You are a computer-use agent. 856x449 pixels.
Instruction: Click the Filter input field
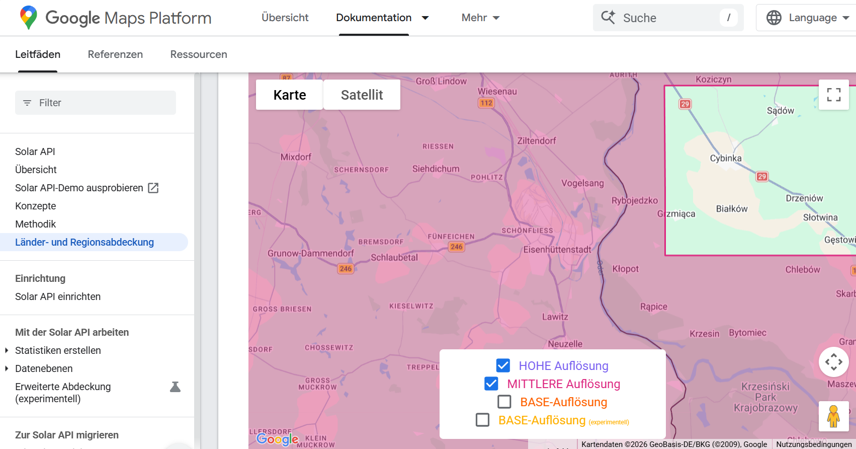[96, 103]
